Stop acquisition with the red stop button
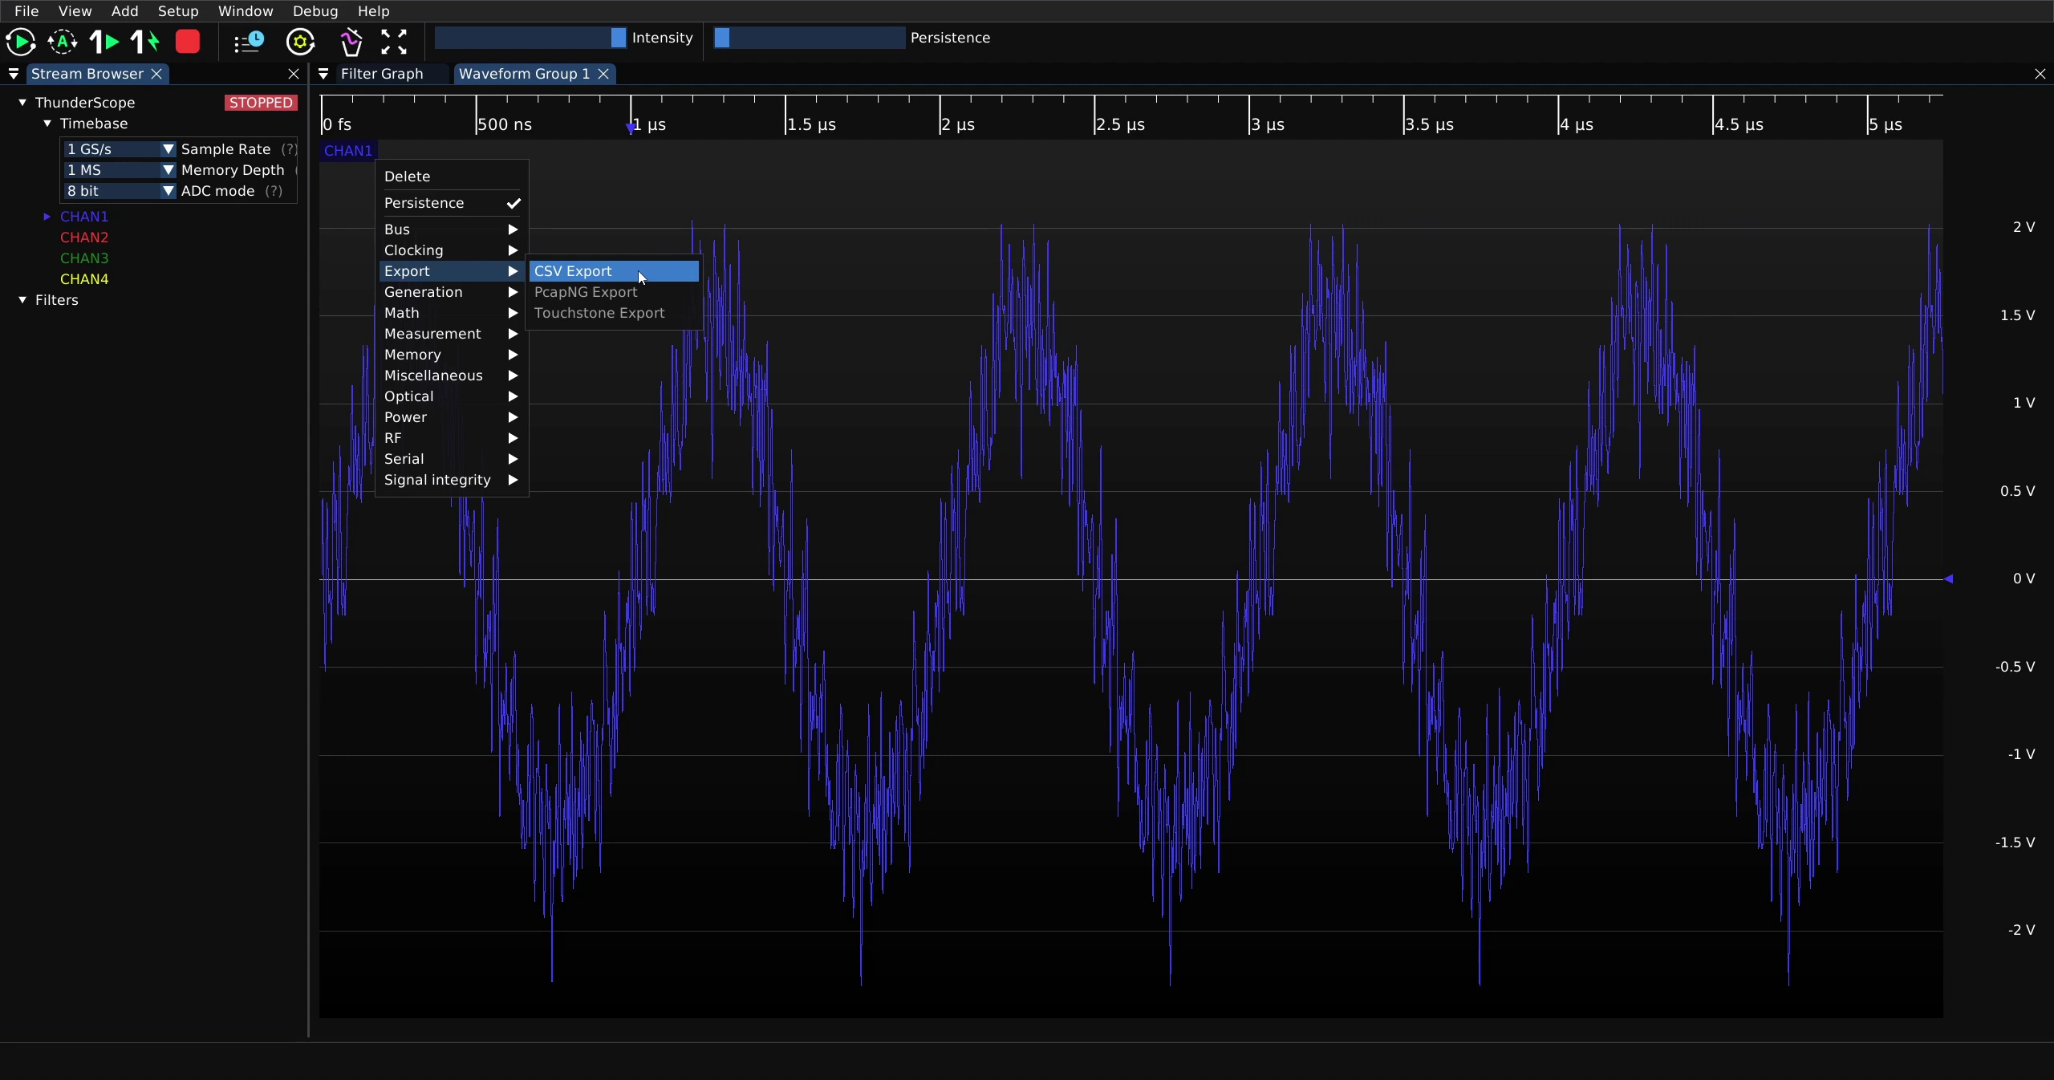This screenshot has width=2054, height=1080. (x=188, y=42)
